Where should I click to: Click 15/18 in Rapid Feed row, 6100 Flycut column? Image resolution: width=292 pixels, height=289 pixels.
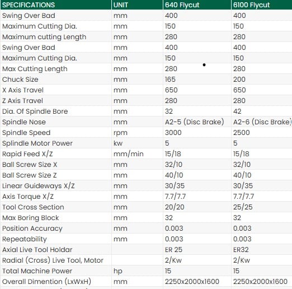click(x=241, y=154)
